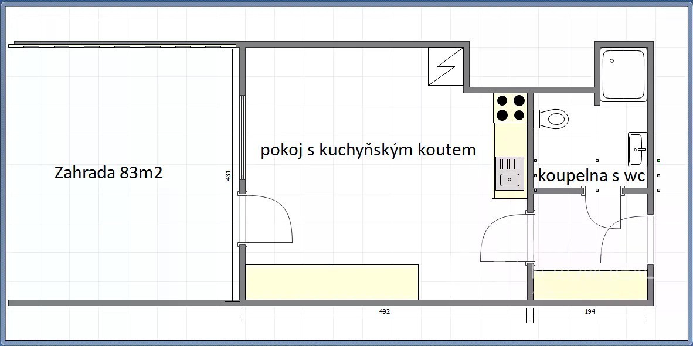Click the 492 dimension label
This screenshot has width=693, height=346.
[x=385, y=312]
